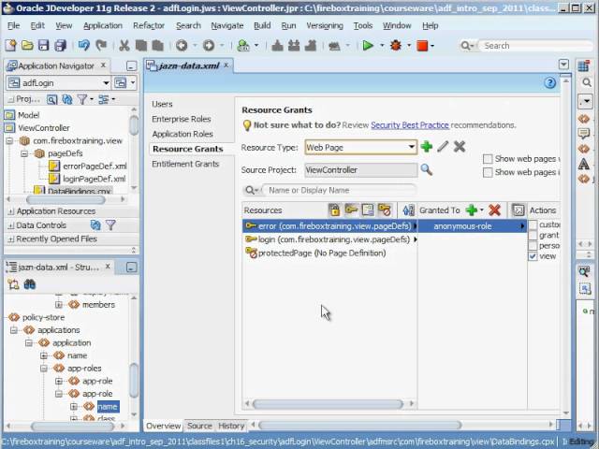
Task: Toggle the no-page-definition resources filter icon
Action: [x=385, y=210]
